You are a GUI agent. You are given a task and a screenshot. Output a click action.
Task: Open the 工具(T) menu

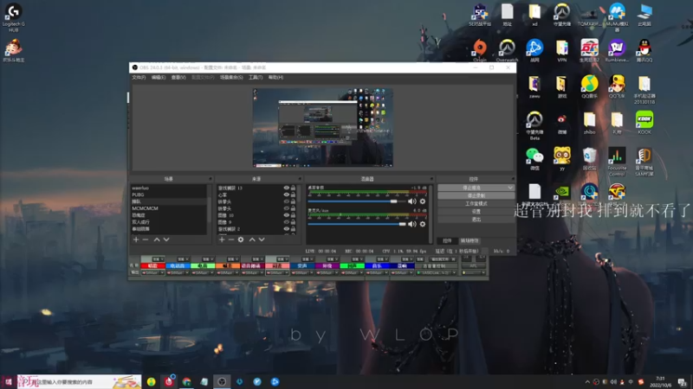point(255,77)
